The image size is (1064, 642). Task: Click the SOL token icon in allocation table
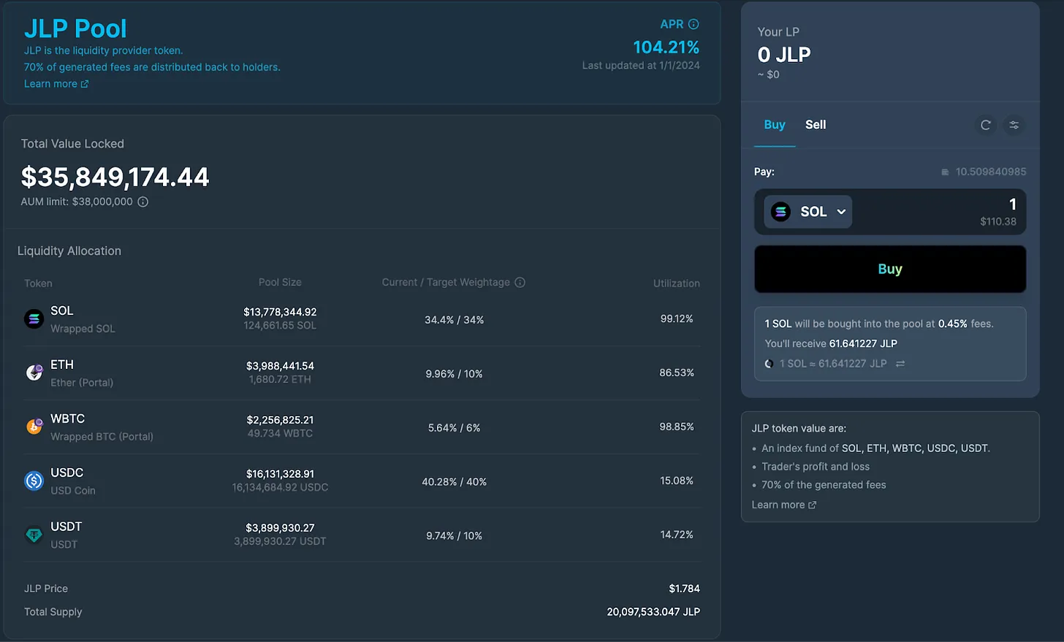click(x=34, y=319)
